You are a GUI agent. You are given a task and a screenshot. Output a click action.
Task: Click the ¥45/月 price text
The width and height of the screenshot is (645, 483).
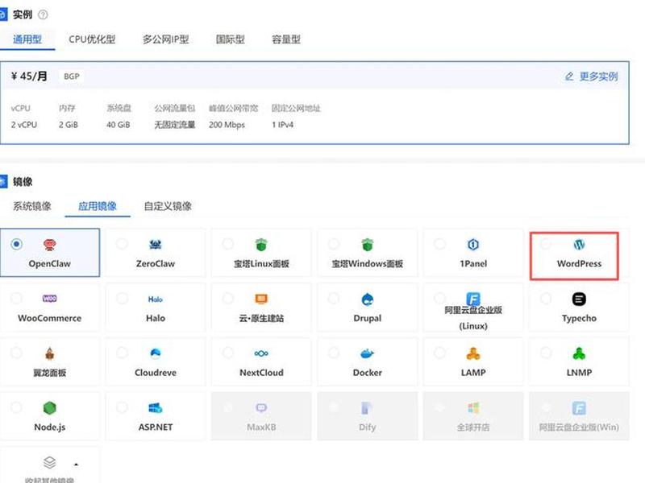coord(29,76)
